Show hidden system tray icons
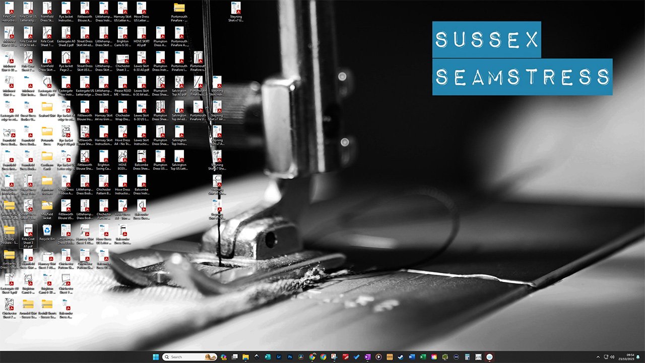This screenshot has height=363, width=645. point(598,357)
